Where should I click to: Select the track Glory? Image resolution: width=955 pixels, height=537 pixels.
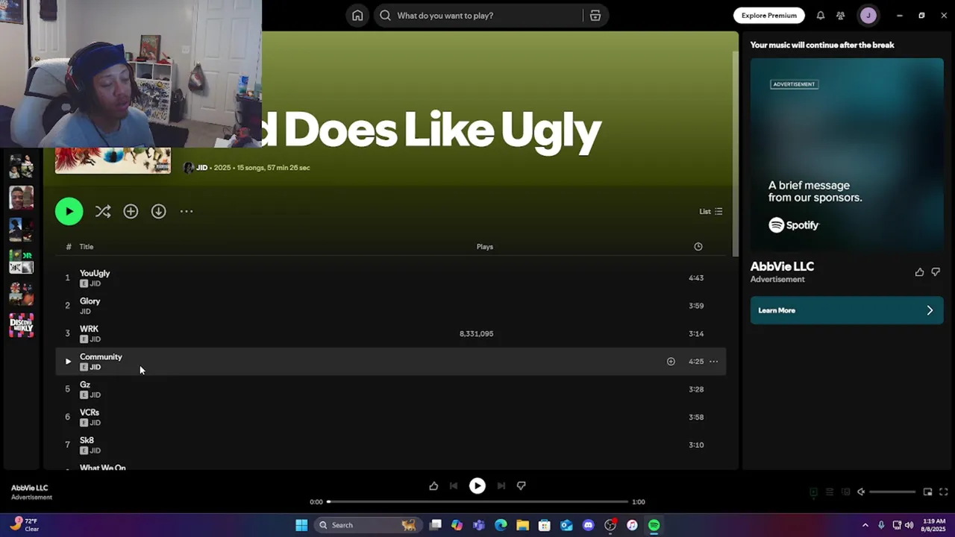click(390, 306)
